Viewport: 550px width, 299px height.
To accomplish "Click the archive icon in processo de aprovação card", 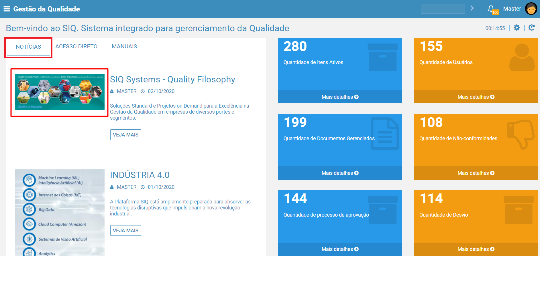I will [383, 210].
